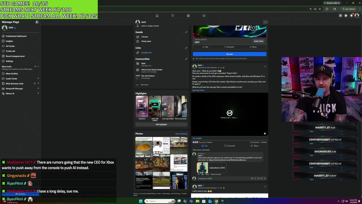Click the Windows taskbar Search box
362x204 pixels.
click(x=160, y=201)
